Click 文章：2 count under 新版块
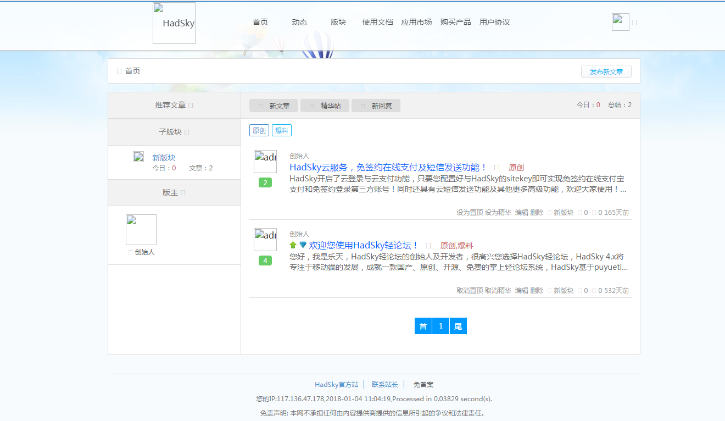 point(201,168)
